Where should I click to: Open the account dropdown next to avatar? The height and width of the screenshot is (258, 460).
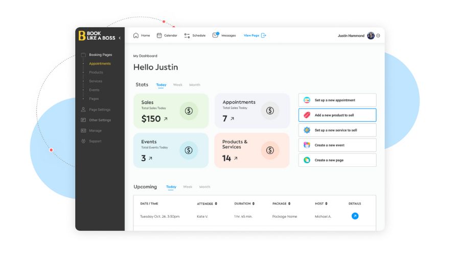378,36
